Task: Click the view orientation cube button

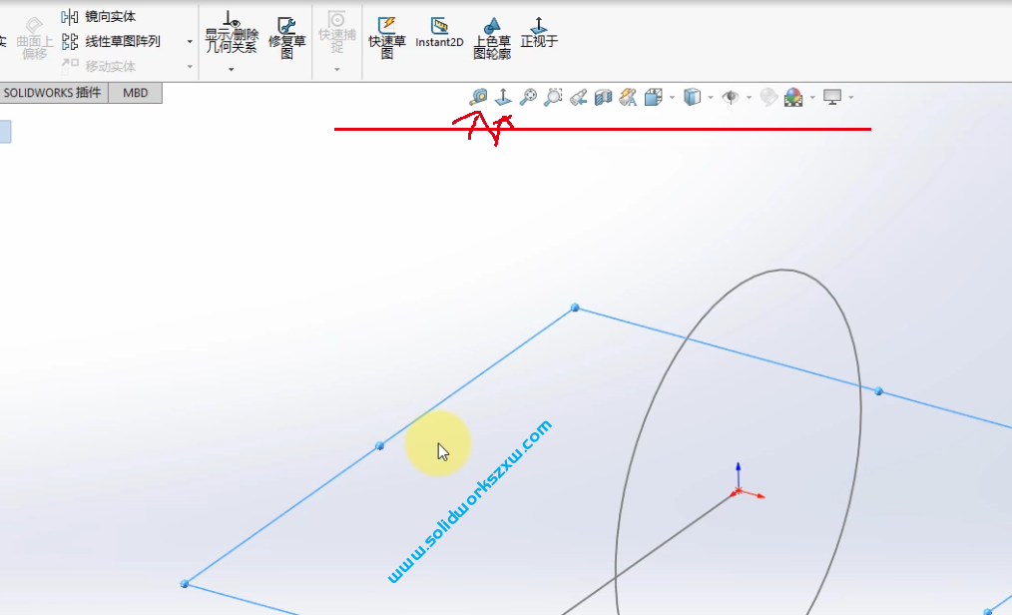Action: click(652, 97)
